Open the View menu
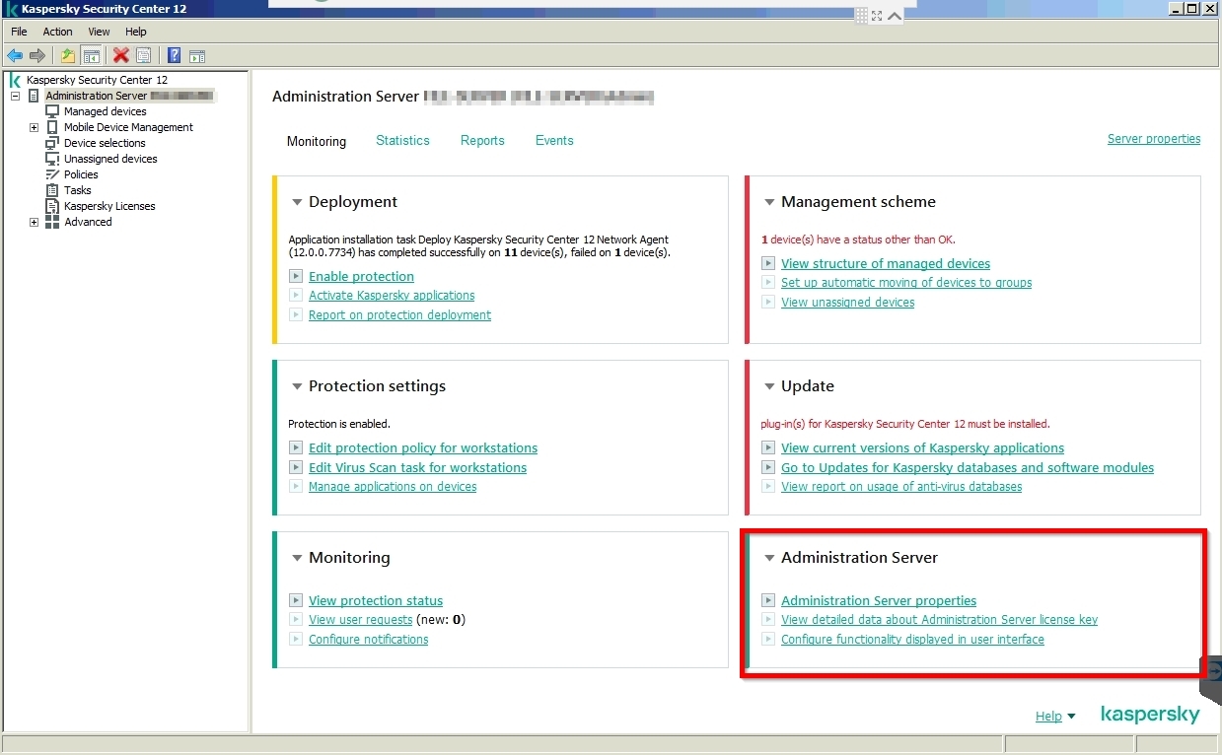Viewport: 1222px width, 755px height. coord(99,32)
